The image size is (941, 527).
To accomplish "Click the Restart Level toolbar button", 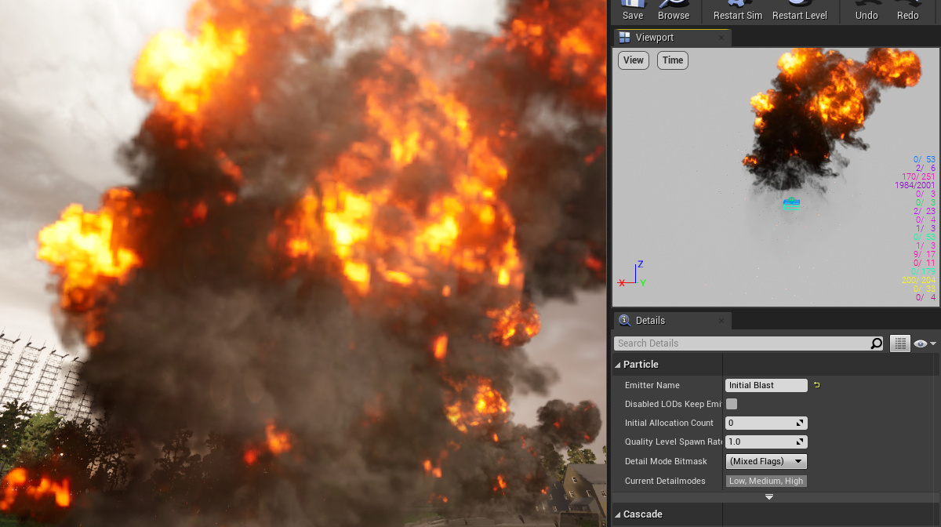I will click(x=799, y=11).
